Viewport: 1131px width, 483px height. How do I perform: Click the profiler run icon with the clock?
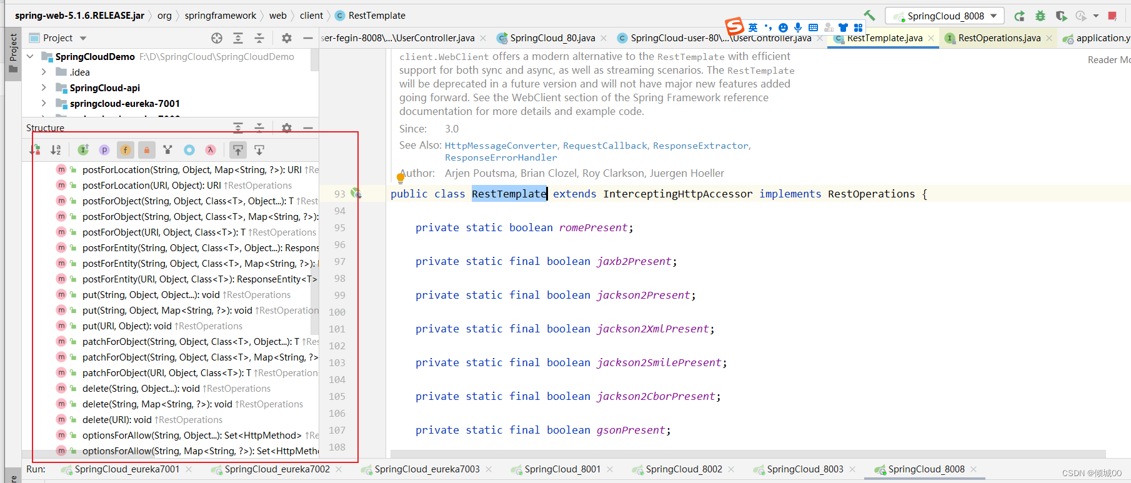(x=1082, y=16)
